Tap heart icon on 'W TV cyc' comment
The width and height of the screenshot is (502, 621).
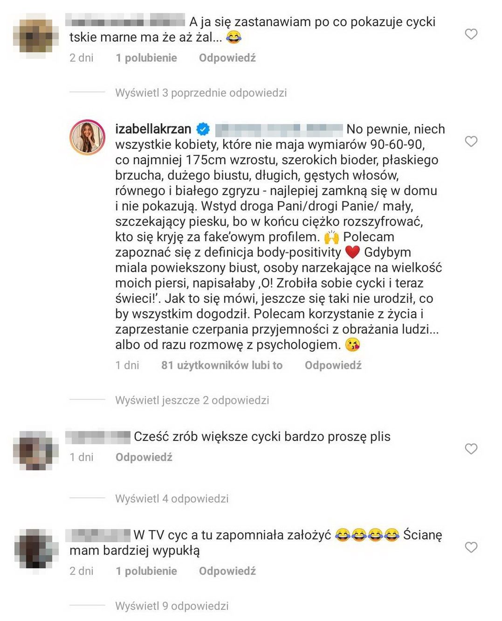tap(471, 547)
